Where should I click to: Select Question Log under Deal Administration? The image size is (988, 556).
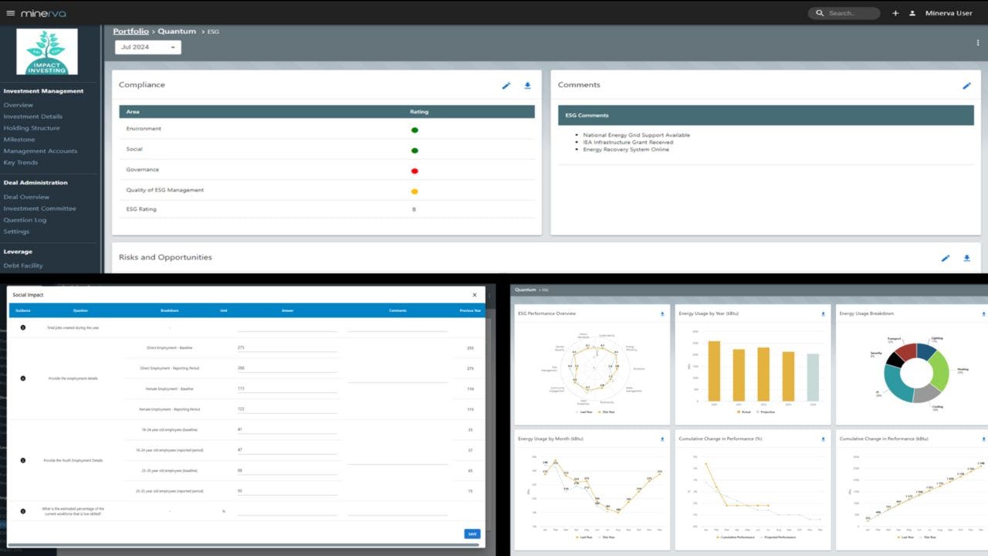tap(27, 219)
